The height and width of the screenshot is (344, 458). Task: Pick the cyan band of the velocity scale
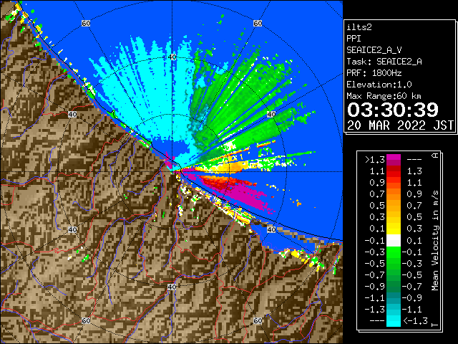[x=394, y=321]
